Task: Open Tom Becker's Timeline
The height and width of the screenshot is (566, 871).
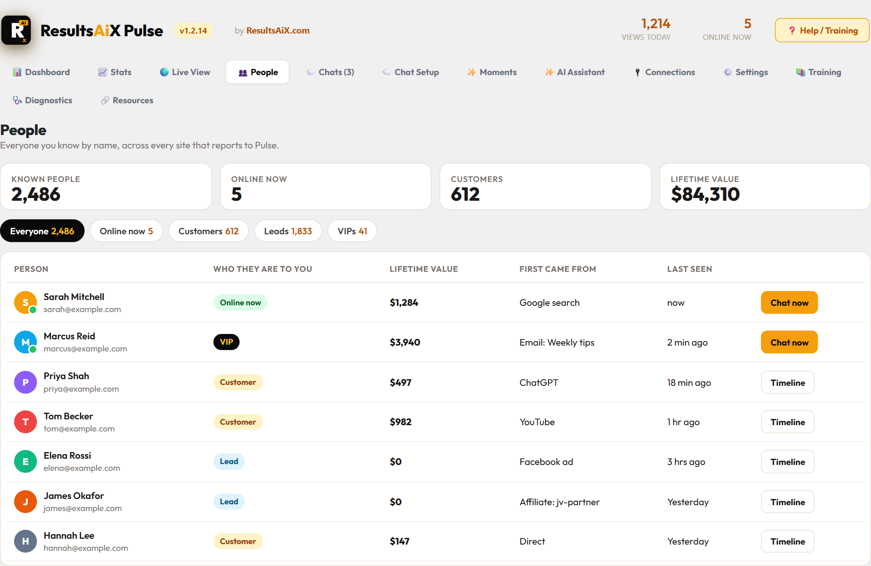Action: (x=787, y=422)
